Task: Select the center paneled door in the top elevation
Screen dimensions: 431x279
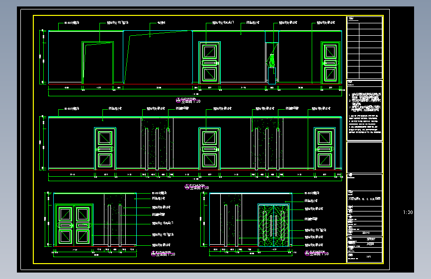Action: 209,63
